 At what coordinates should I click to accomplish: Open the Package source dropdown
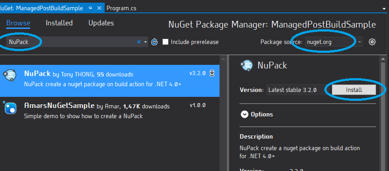334,42
